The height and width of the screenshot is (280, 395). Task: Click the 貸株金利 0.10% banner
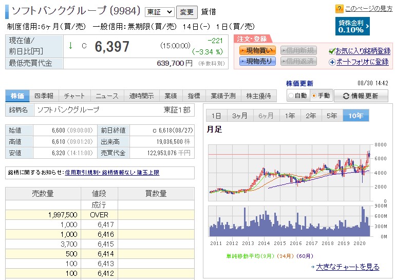point(352,26)
